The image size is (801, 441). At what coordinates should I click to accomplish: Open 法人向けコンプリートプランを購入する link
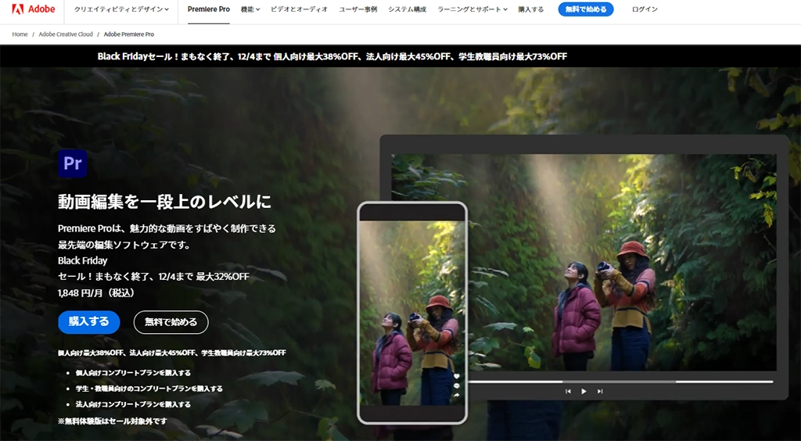point(133,404)
